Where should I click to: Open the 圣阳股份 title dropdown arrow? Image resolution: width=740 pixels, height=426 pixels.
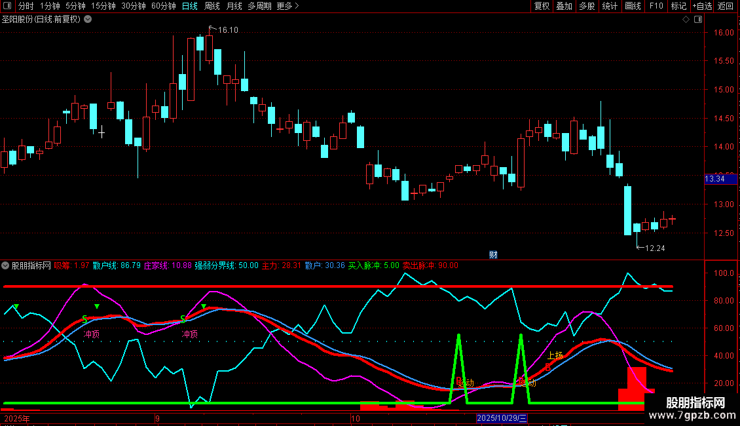point(88,19)
